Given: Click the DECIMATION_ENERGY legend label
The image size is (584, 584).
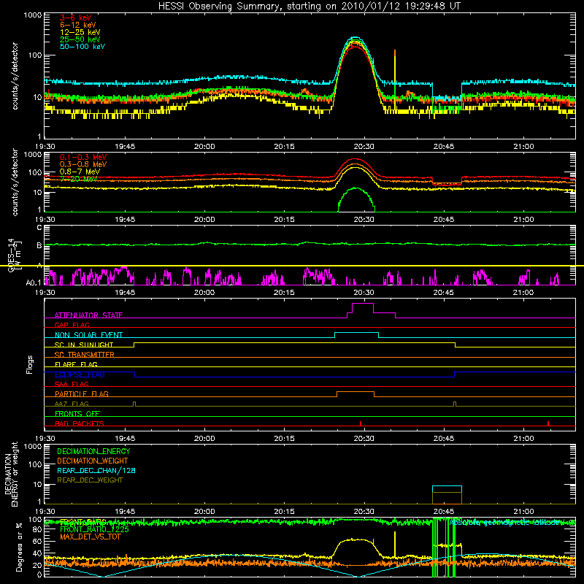Looking at the screenshot, I should point(93,451).
